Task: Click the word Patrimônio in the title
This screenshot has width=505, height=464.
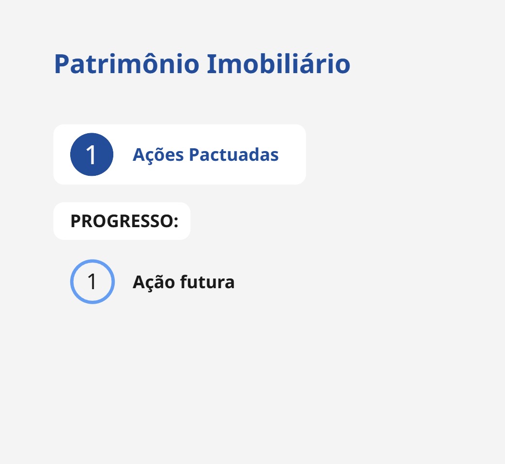Action: point(126,64)
